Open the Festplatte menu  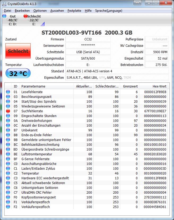point(75,11)
